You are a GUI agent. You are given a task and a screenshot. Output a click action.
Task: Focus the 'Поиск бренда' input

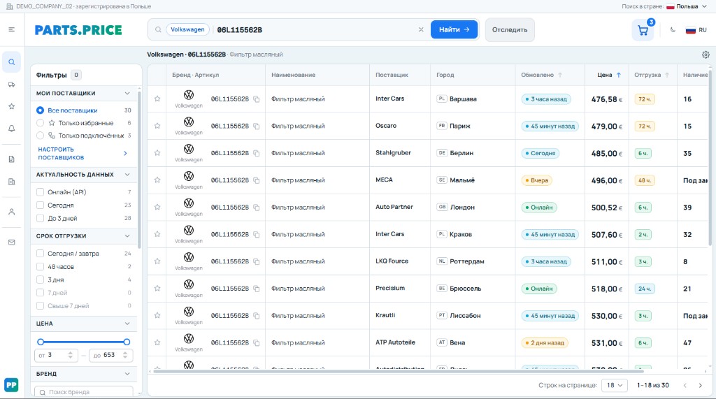coord(84,392)
